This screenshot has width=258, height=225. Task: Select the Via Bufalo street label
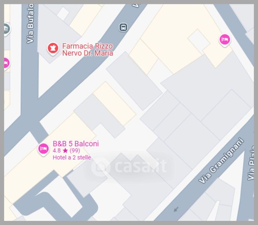coord(30,24)
